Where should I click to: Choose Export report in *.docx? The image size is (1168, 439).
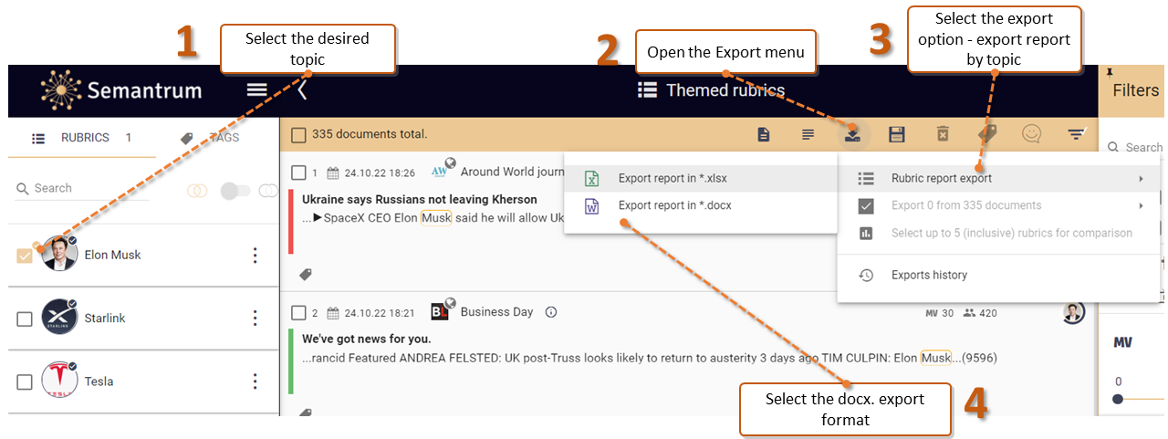tap(674, 205)
